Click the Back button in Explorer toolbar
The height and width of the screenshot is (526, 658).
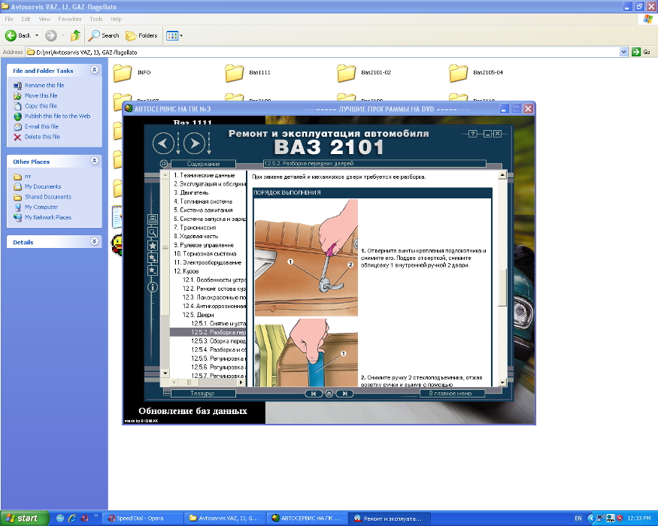18,35
